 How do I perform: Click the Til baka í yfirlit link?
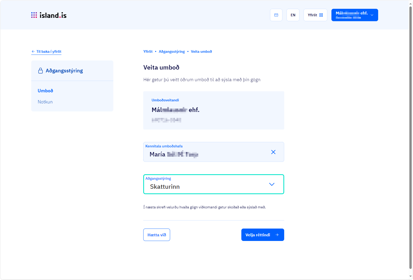pyautogui.click(x=49, y=51)
